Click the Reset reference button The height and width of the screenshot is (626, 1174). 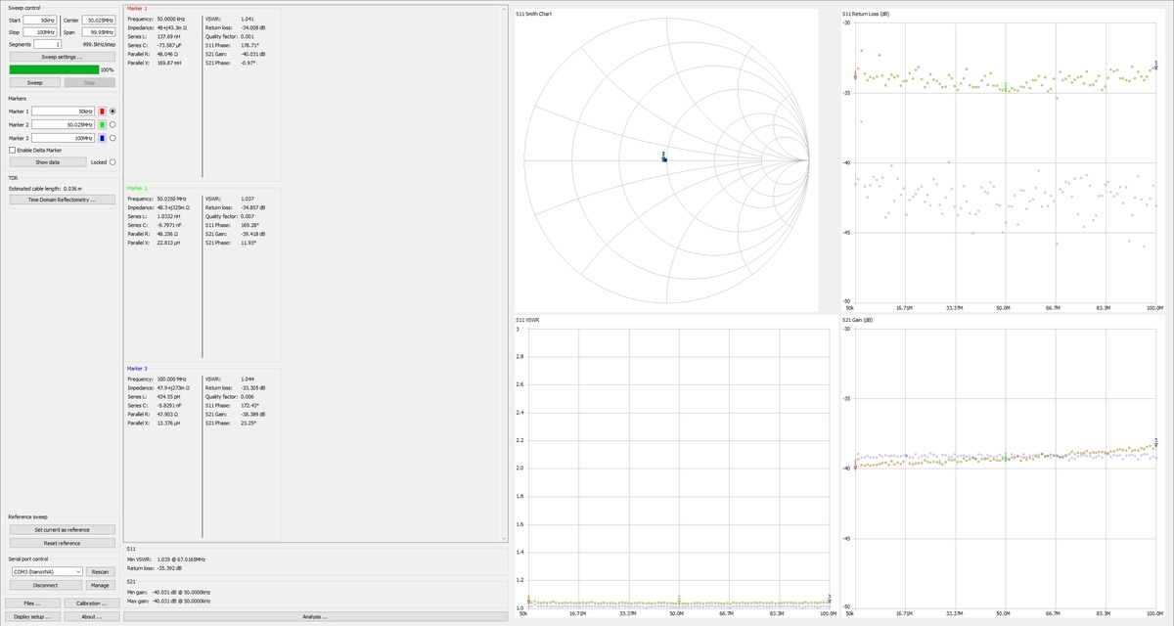(62, 543)
